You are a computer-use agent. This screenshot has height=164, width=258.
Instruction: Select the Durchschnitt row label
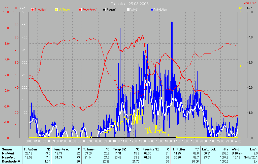[11, 161]
